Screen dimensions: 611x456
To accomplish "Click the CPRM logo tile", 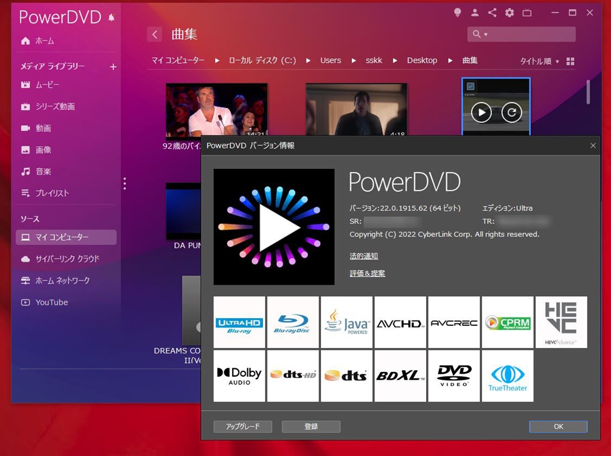I will pos(508,322).
